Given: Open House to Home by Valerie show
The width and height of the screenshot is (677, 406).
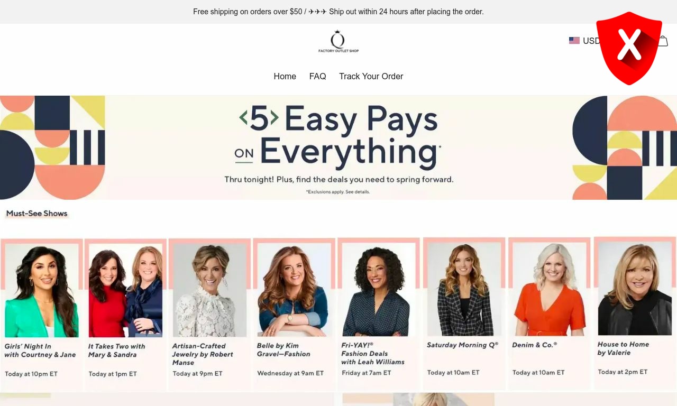Looking at the screenshot, I should coord(635,315).
